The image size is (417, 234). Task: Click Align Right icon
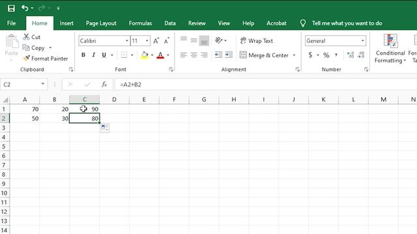tap(204, 55)
